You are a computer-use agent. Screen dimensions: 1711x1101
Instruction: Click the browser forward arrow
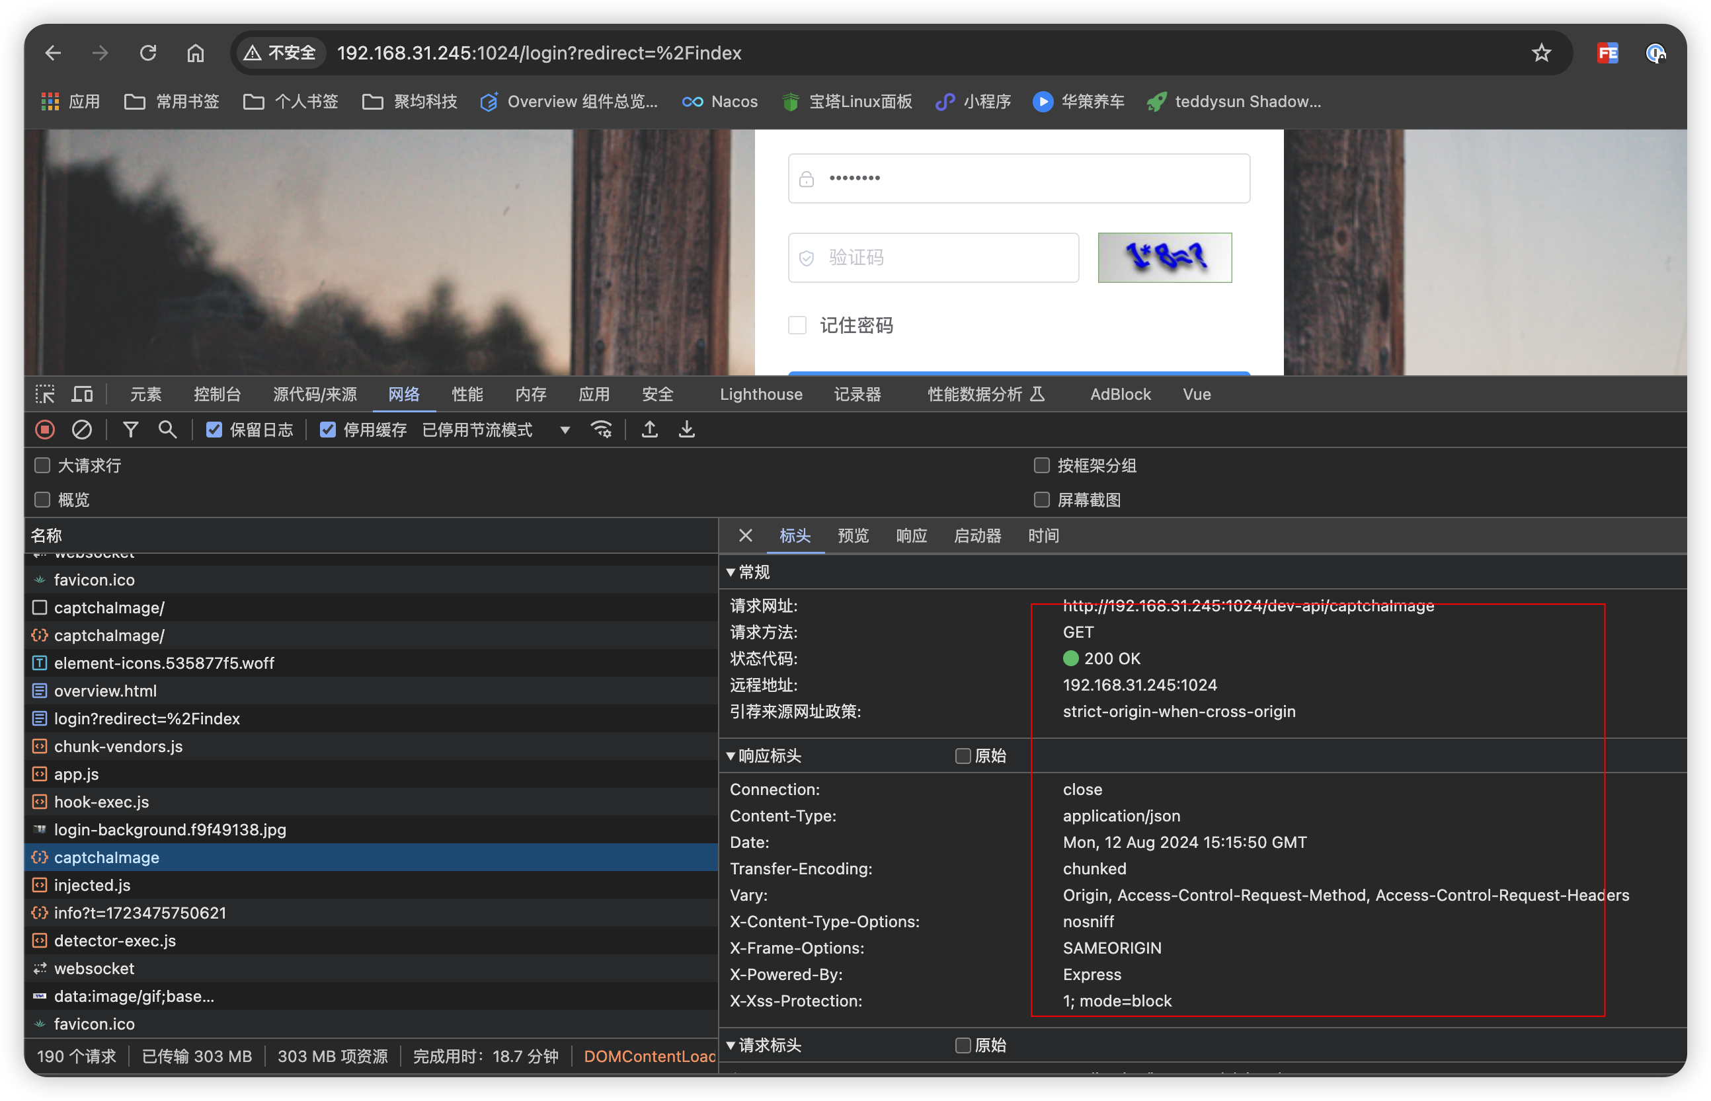[100, 53]
